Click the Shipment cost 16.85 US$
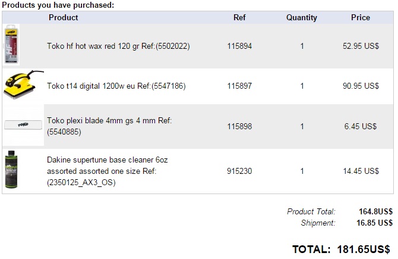This screenshot has height=259, width=398. point(374,223)
